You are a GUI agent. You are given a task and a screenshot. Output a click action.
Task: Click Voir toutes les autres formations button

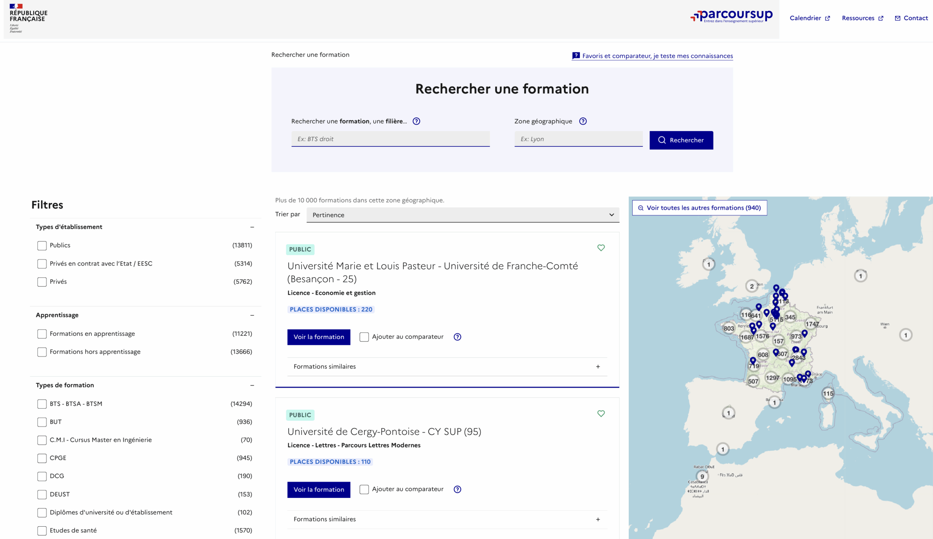click(x=699, y=208)
